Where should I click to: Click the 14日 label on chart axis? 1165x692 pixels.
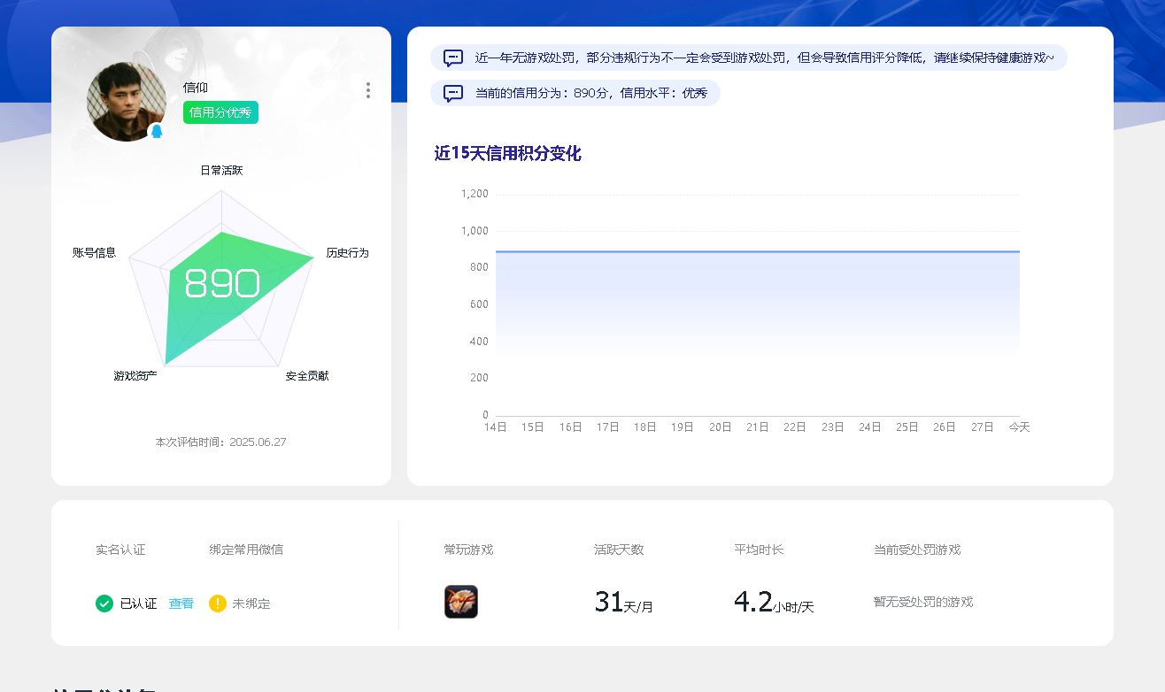496,427
